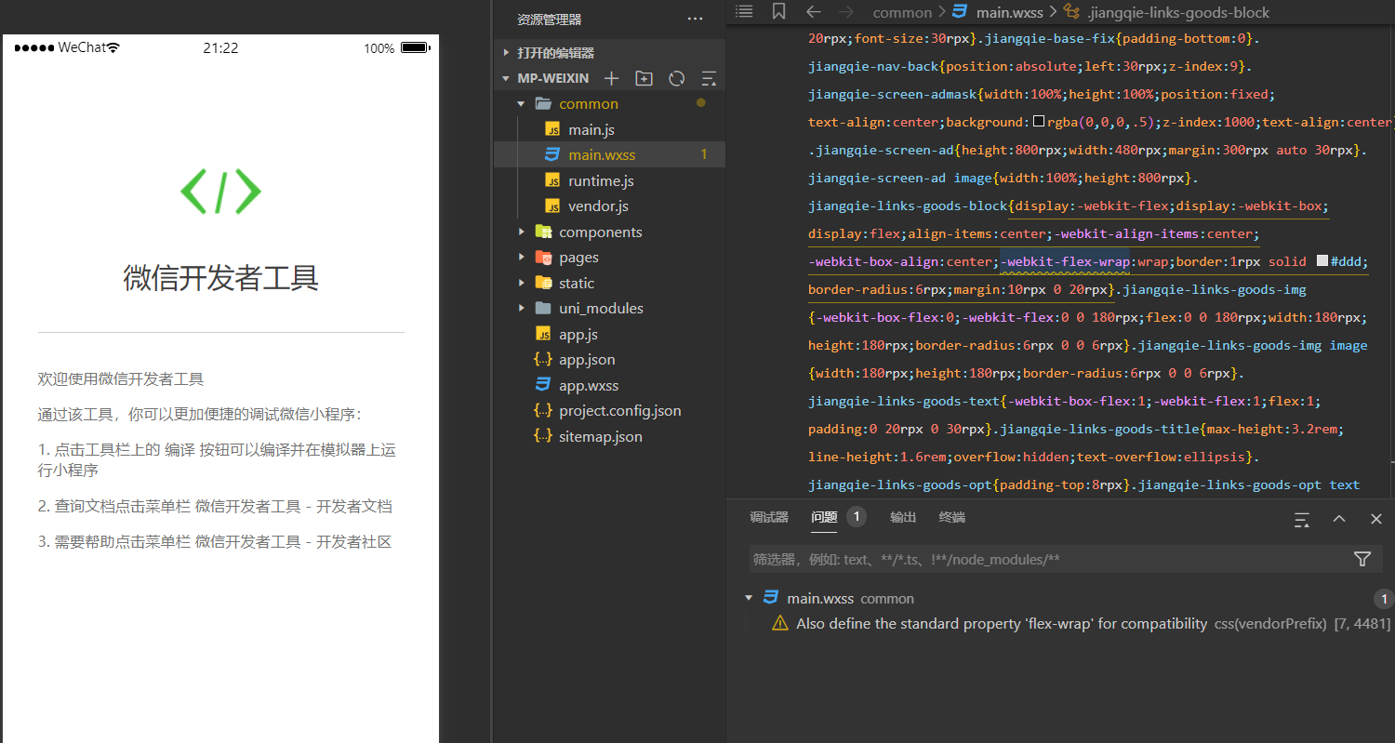Click the rgba(0,0,0,.5) color swatch

pos(1039,122)
